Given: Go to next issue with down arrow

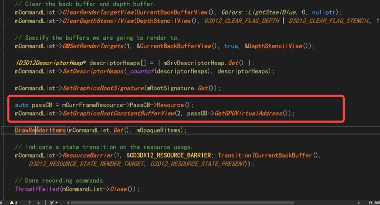Looking at the screenshot, I should point(39,203).
